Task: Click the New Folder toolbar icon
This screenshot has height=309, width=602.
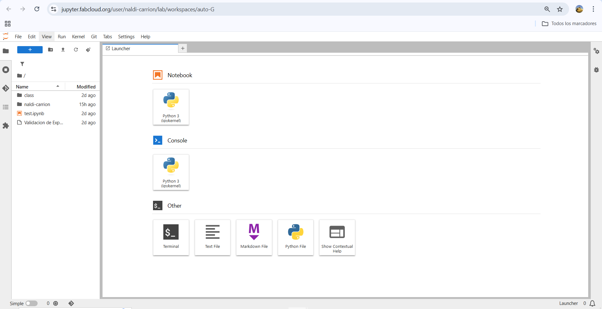Action: (x=50, y=50)
